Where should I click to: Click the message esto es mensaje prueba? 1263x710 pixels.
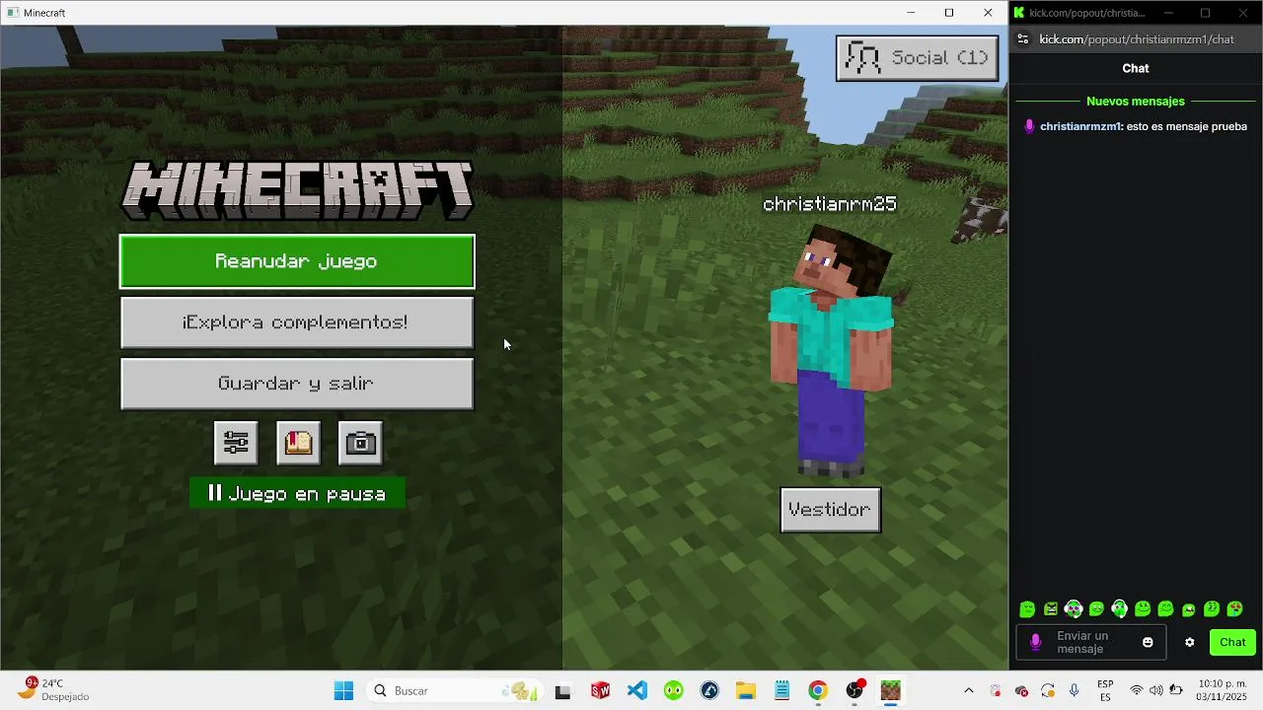pyautogui.click(x=1187, y=126)
